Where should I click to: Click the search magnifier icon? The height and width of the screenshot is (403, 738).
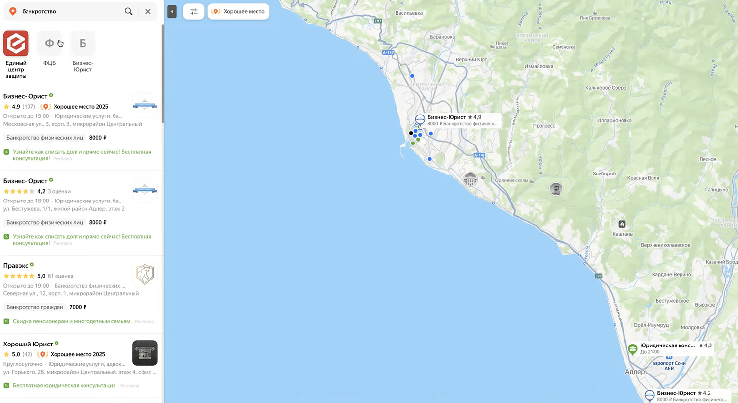(x=128, y=11)
